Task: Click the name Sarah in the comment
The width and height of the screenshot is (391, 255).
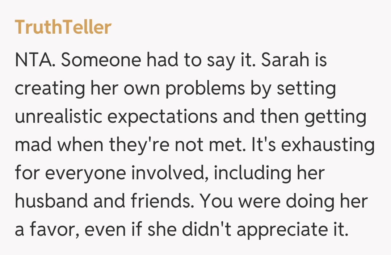Action: [x=283, y=60]
